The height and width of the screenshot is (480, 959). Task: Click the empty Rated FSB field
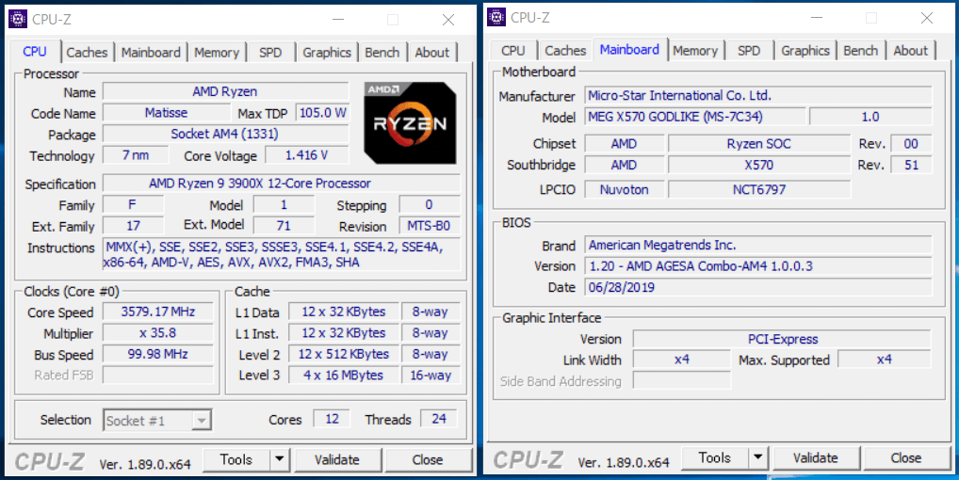[158, 375]
